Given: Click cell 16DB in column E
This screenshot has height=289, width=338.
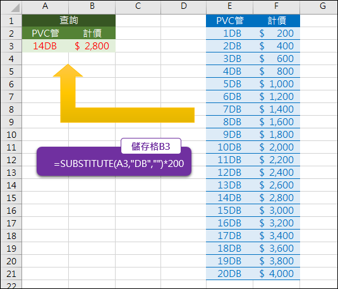Looking at the screenshot, I should 229,223.
